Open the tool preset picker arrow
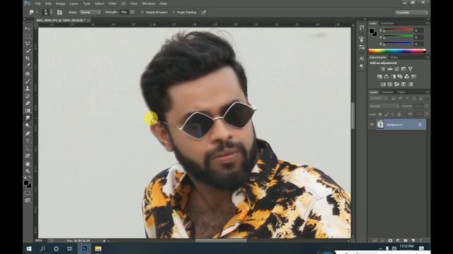The image size is (453, 254). click(37, 13)
